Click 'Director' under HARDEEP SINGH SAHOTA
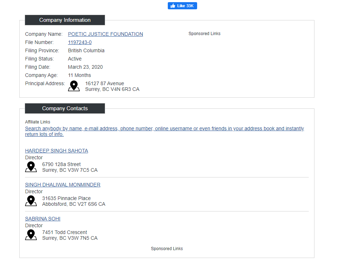 (x=34, y=157)
